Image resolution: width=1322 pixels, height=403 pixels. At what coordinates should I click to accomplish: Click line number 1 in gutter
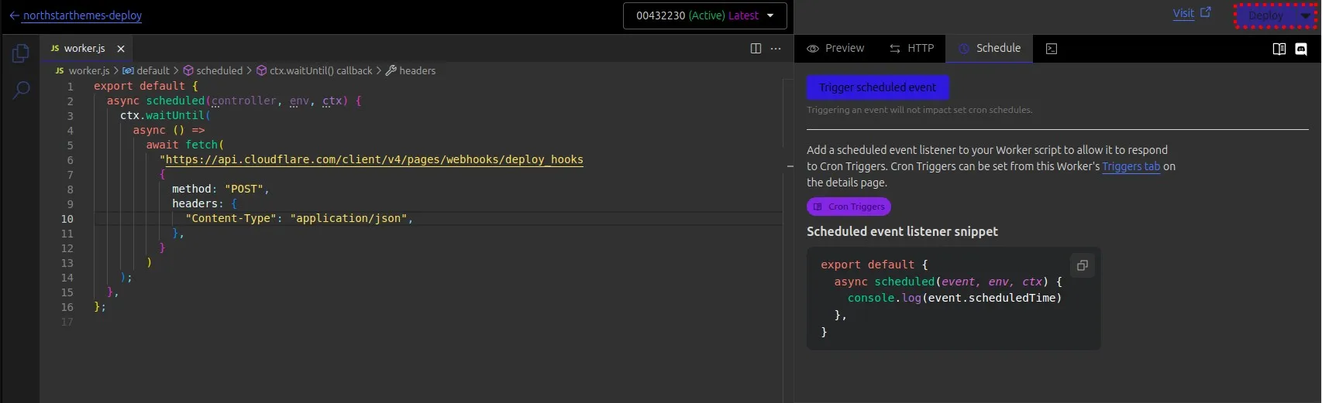coord(70,87)
